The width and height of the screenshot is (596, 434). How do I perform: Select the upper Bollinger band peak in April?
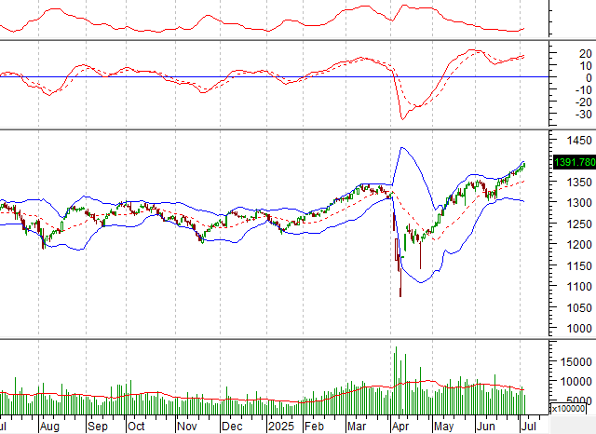tap(403, 147)
